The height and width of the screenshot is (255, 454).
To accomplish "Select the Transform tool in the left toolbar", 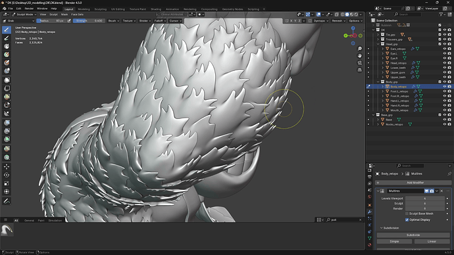I will [x=7, y=191].
